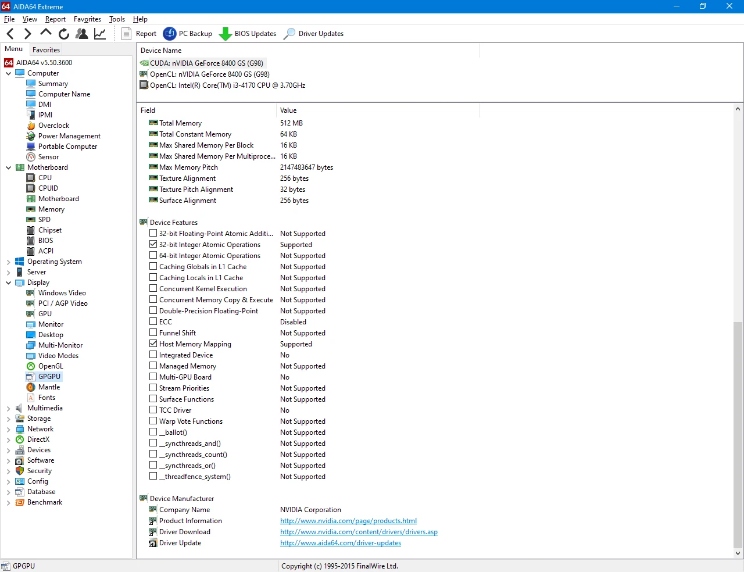This screenshot has height=572, width=744.
Task: Open the CPUID tree entry
Action: [48, 188]
